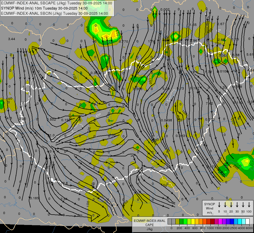Click the map value '0.185'
Image resolution: width=254 pixels, height=233 pixels.
tap(34, 198)
